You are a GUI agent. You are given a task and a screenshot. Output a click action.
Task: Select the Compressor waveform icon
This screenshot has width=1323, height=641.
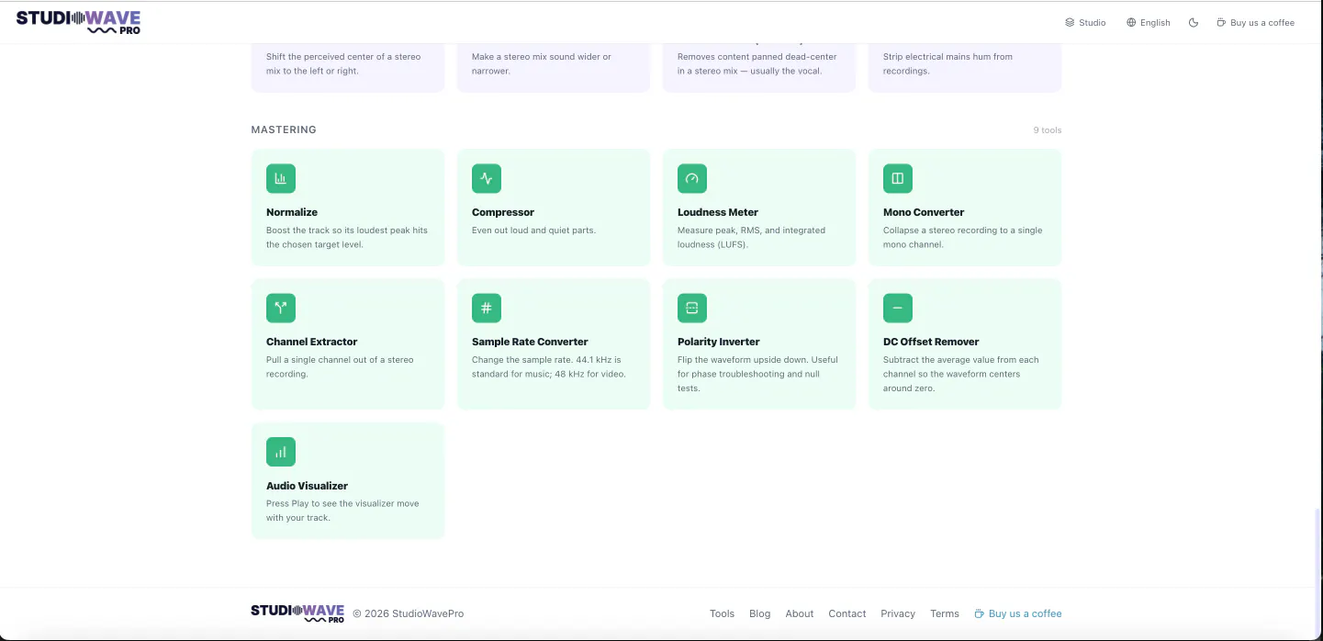(487, 178)
